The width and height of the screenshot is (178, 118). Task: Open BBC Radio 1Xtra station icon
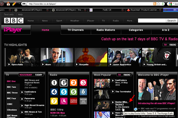tap(64, 83)
